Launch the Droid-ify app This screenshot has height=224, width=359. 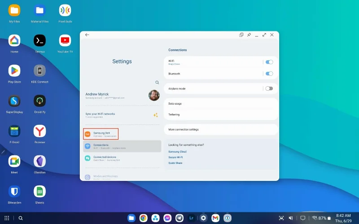pos(39,101)
